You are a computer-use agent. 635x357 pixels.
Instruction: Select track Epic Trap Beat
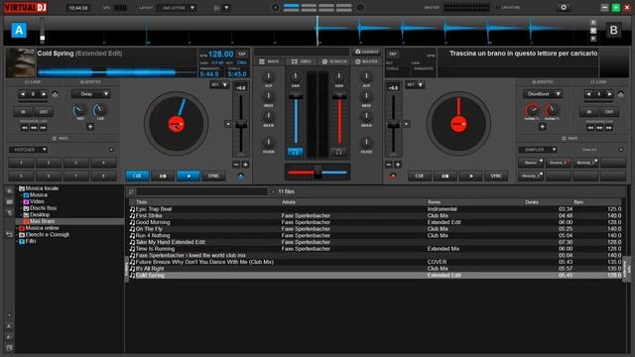click(375, 209)
